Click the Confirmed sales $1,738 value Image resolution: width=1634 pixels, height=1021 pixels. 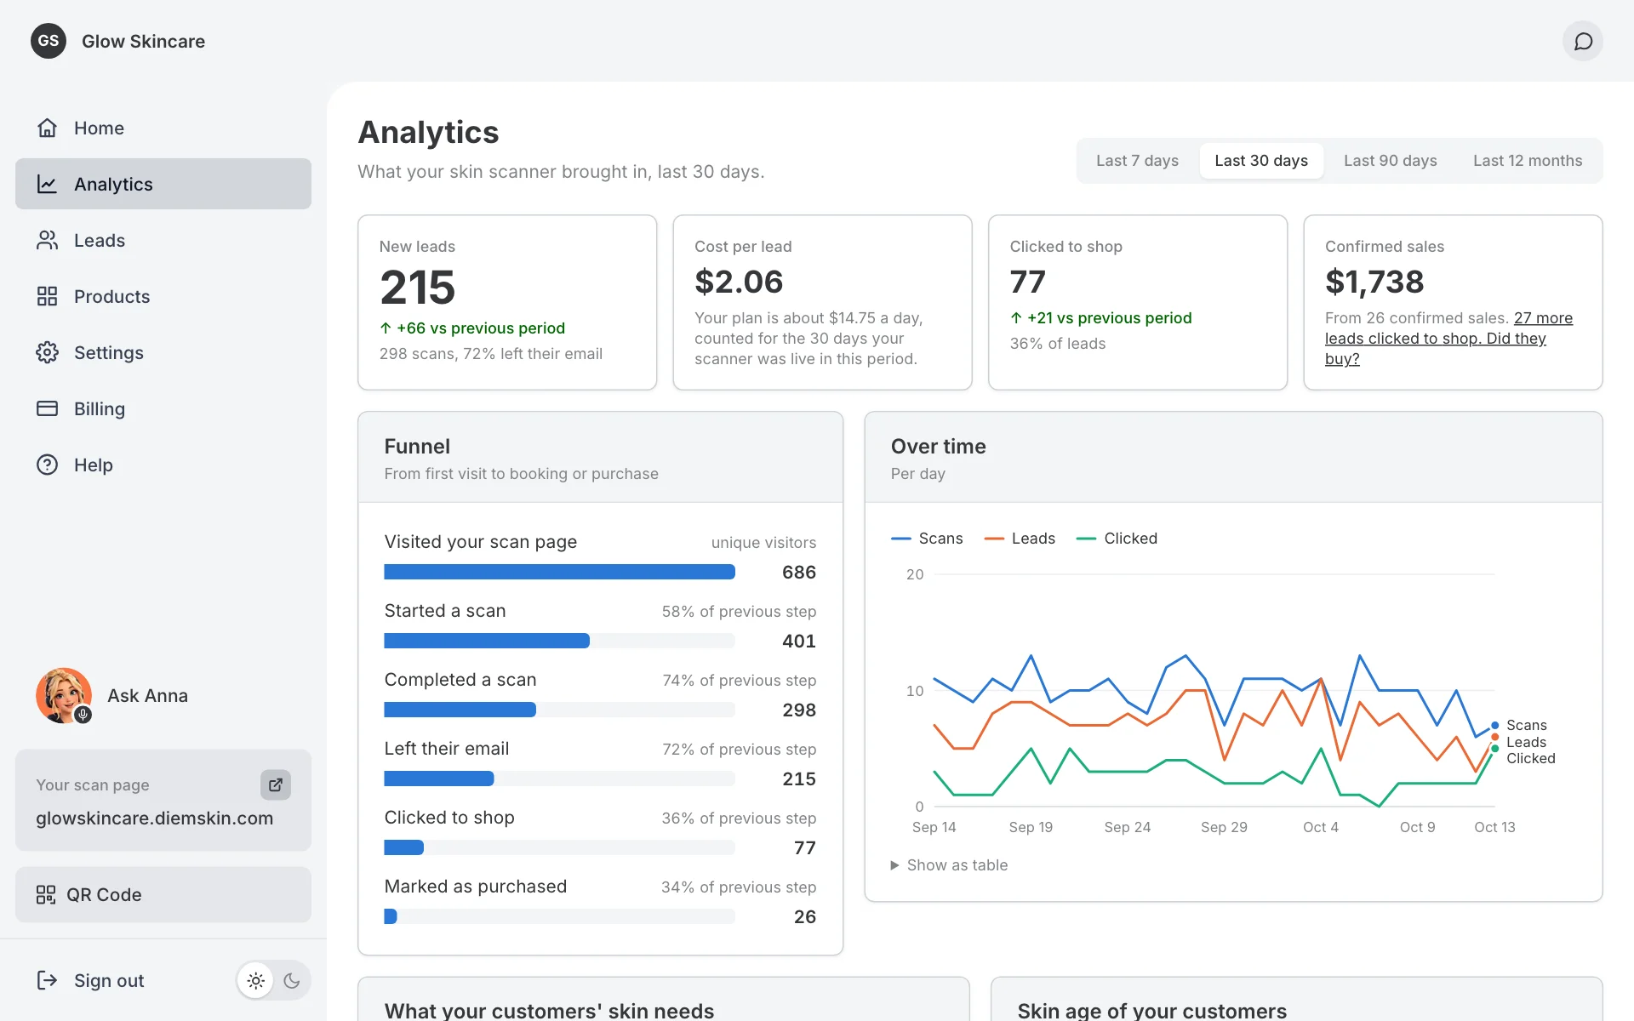[1374, 282]
